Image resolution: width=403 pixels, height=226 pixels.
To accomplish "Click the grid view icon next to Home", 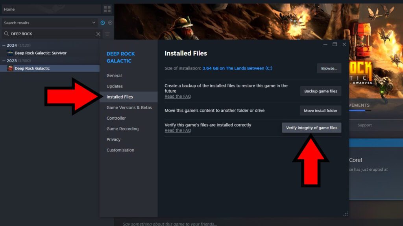I will point(107,9).
